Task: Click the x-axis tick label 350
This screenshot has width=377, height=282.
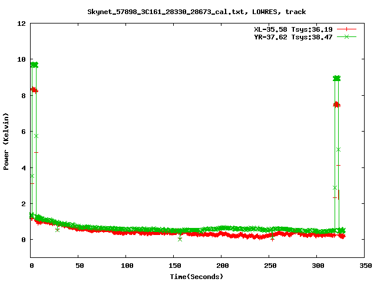Action: 365,266
